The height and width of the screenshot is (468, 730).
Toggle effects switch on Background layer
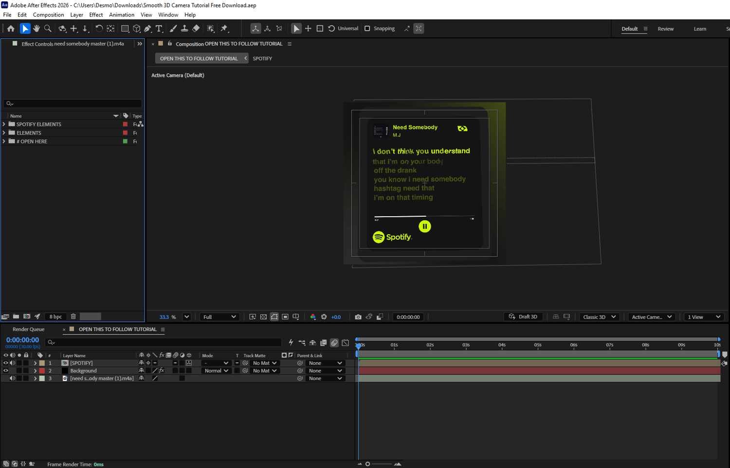pyautogui.click(x=162, y=371)
